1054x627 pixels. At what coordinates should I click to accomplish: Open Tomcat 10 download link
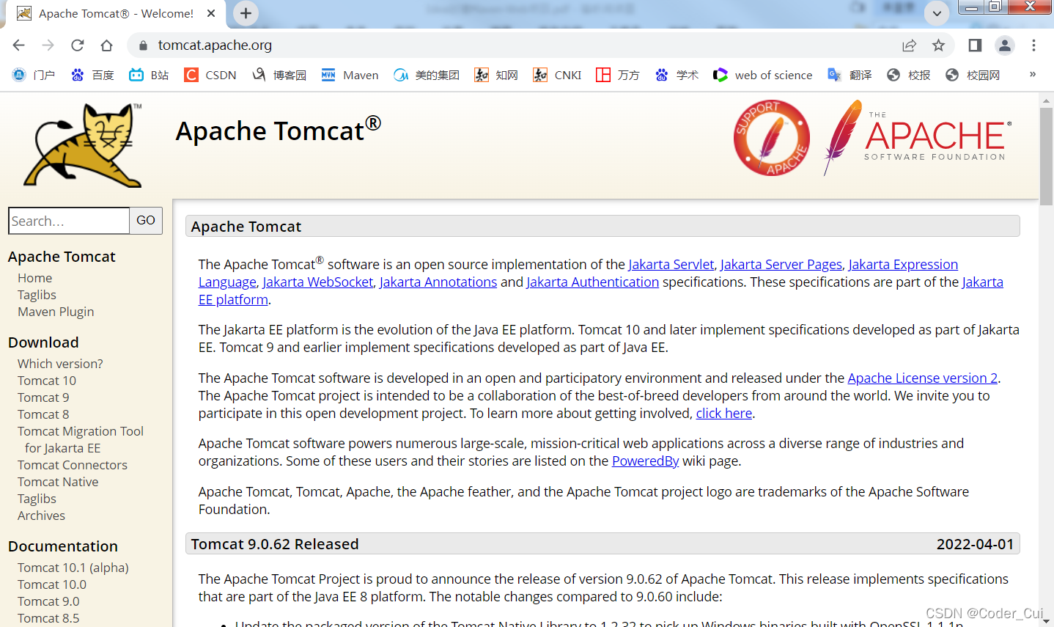(x=47, y=381)
